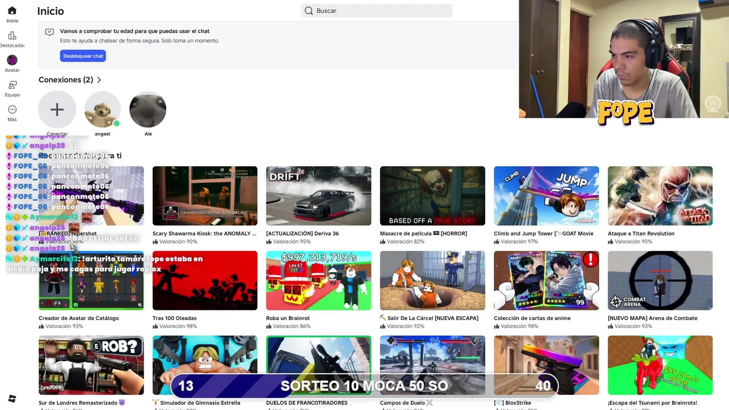The image size is (729, 410).
Task: Click the Roblox logo icon at sidebar bottom
Action: [12, 399]
